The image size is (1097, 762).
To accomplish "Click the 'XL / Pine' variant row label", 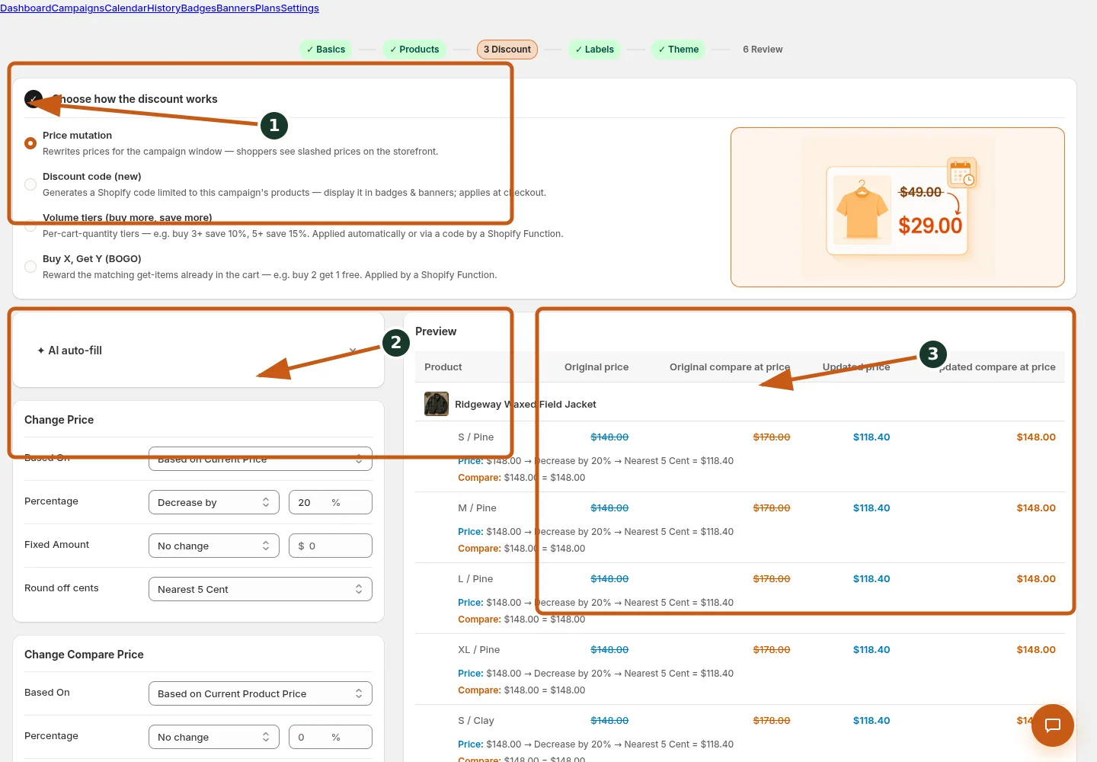I will click(479, 650).
